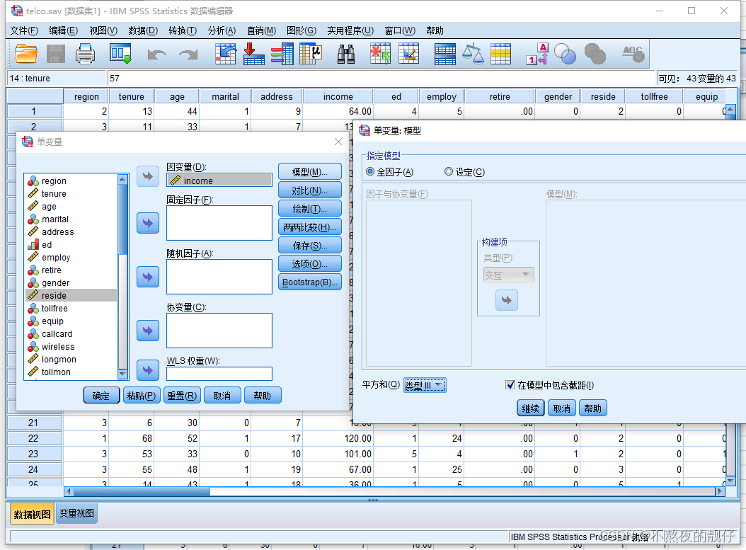Image resolution: width=746 pixels, height=550 pixels.
Task: Run descriptive statistics icon with mu symbol
Action: tap(311, 54)
